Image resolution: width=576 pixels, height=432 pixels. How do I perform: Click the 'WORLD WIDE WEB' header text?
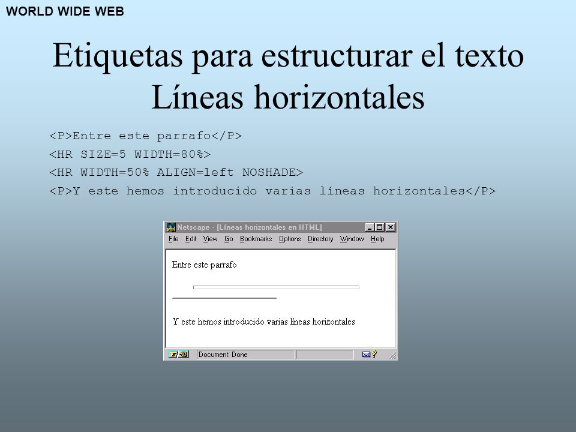(65, 11)
